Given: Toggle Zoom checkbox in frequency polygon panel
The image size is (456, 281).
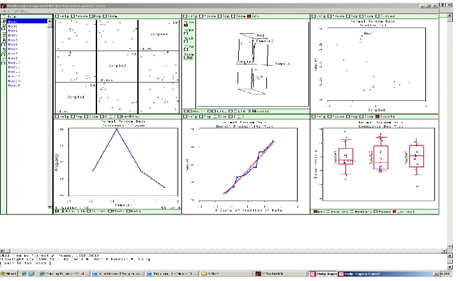Looking at the screenshot, I should coord(86,117).
